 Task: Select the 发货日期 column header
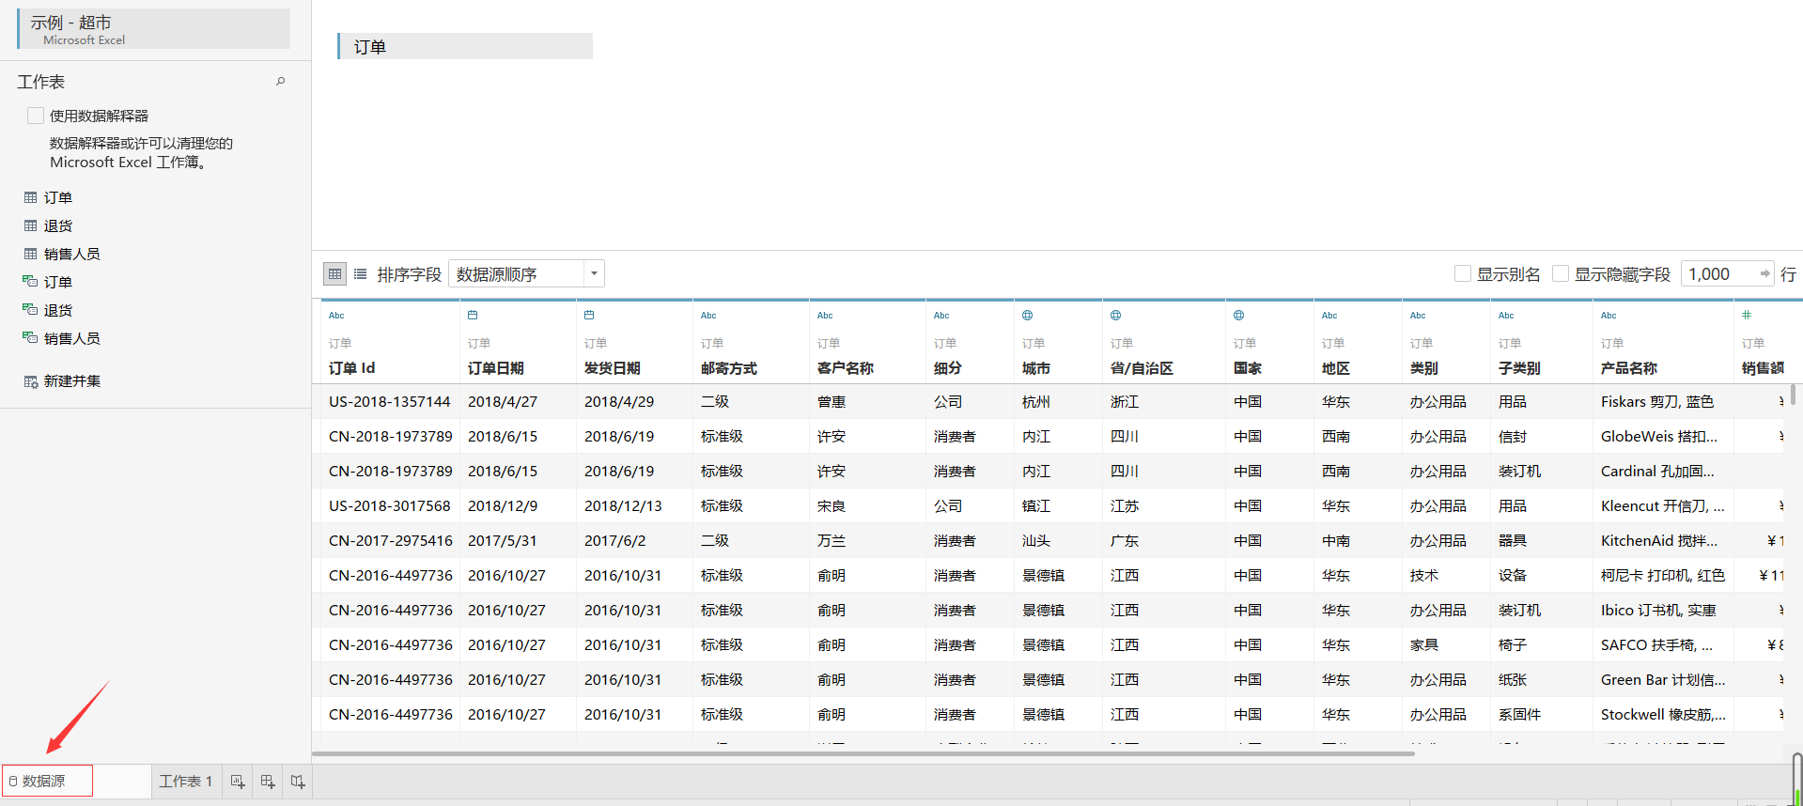[x=613, y=368]
